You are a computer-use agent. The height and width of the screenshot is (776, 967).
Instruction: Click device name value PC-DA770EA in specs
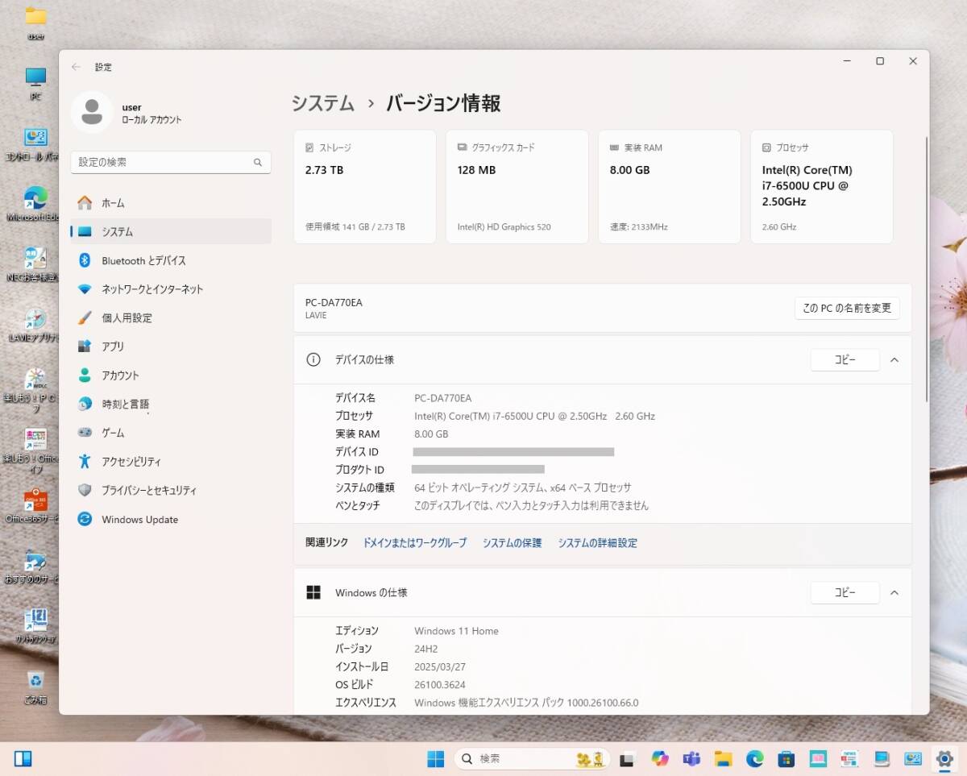[x=443, y=398]
